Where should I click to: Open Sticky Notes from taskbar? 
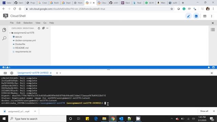click(87, 119)
